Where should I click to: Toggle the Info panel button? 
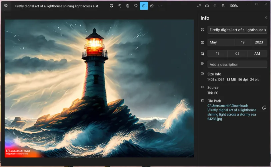[x=144, y=6]
